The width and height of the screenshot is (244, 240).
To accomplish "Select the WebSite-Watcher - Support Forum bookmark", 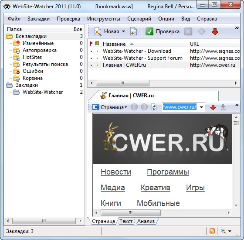I will [x=142, y=58].
